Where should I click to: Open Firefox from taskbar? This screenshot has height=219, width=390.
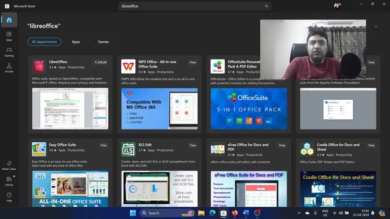(x=235, y=213)
